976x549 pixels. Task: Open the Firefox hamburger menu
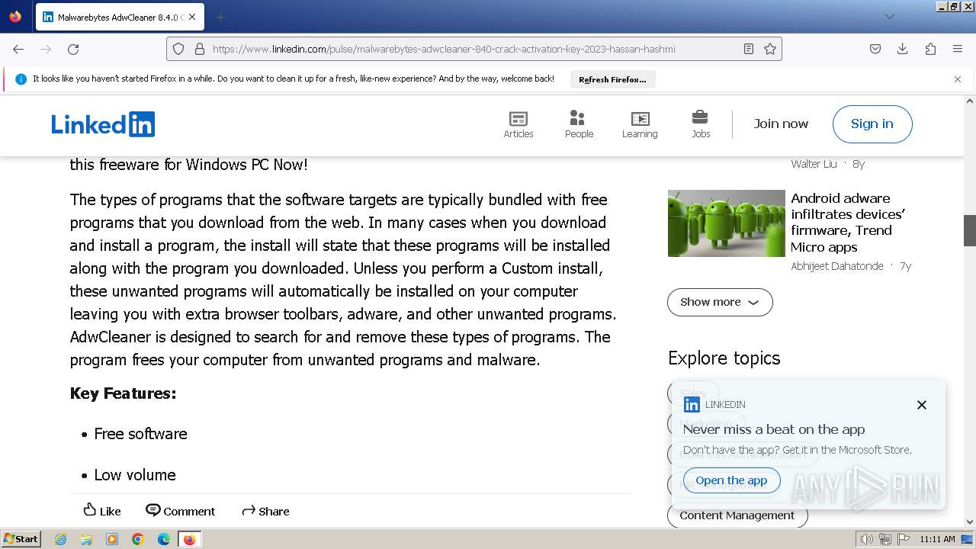(x=958, y=49)
